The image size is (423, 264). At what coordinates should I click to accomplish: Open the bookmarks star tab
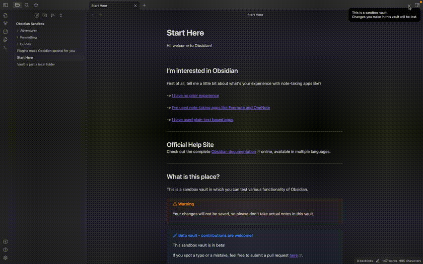click(x=36, y=5)
